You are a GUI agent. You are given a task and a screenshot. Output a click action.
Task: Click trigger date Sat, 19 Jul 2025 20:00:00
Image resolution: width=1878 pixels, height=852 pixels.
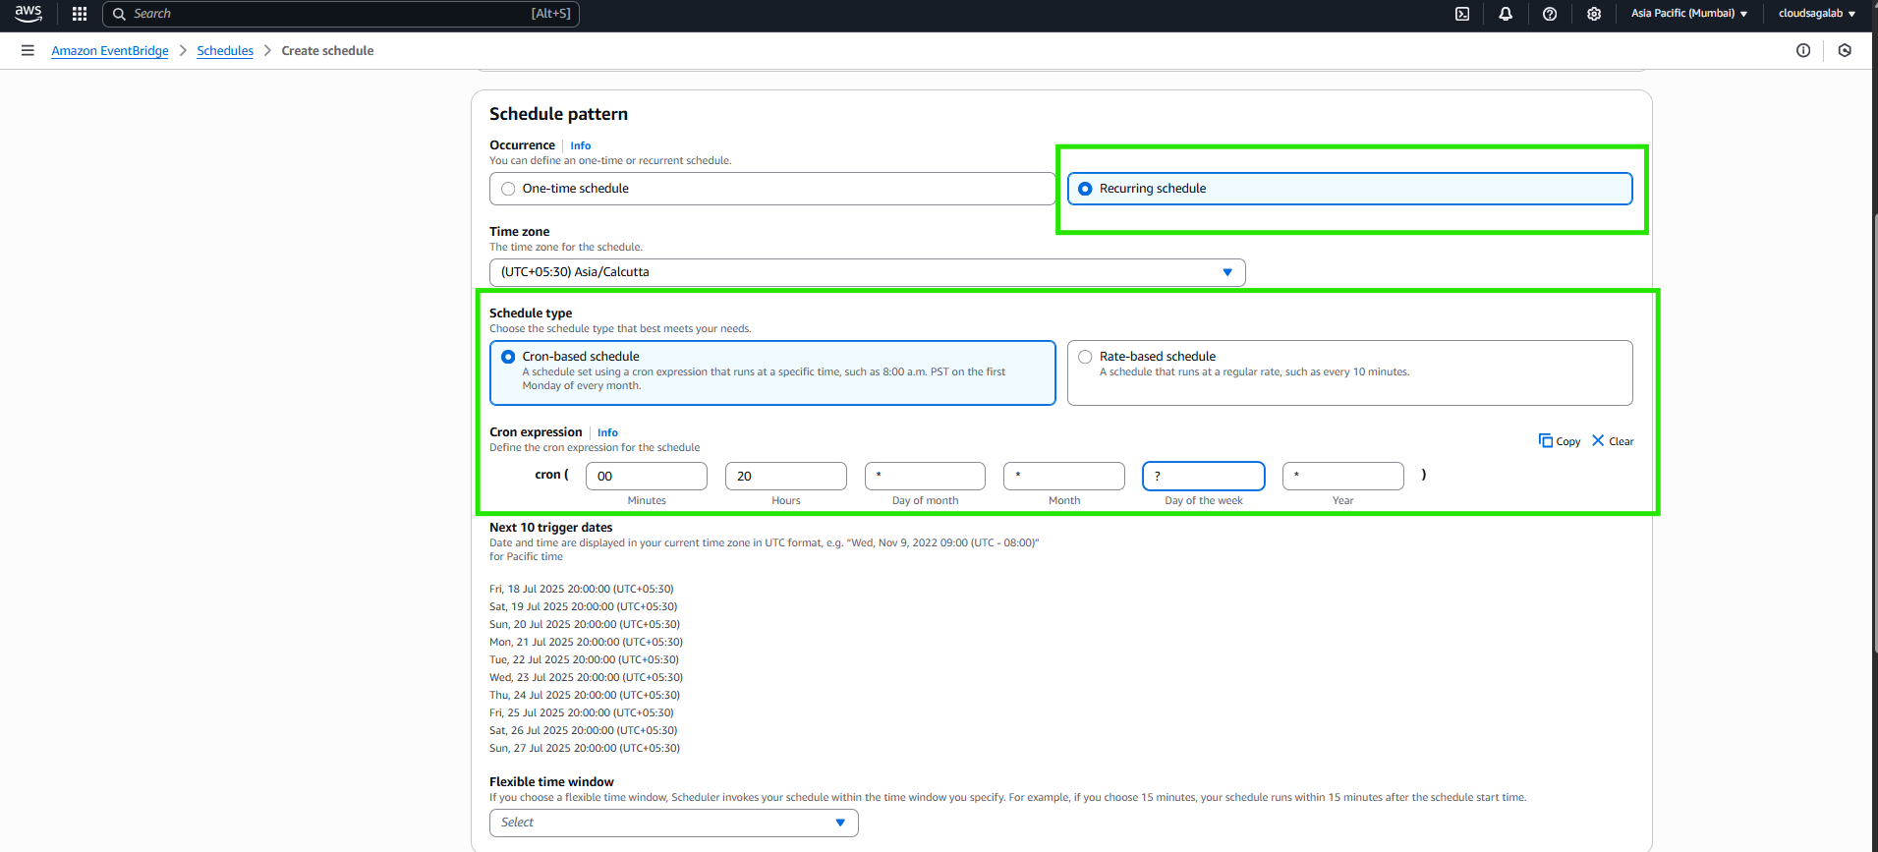point(584,607)
